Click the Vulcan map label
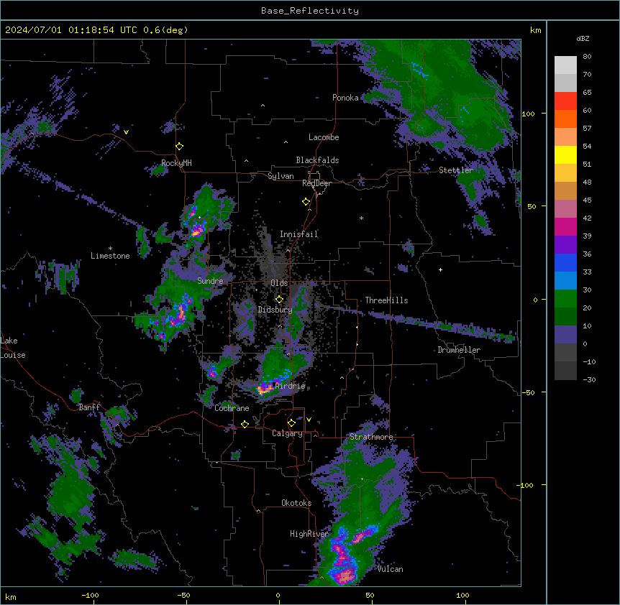The image size is (620, 605). 390,569
